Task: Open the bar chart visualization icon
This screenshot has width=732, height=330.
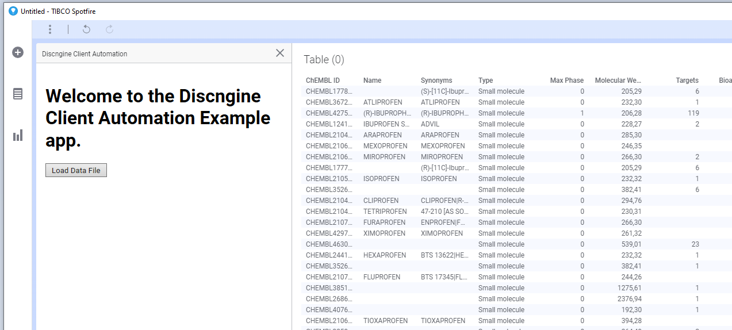Action: 18,136
